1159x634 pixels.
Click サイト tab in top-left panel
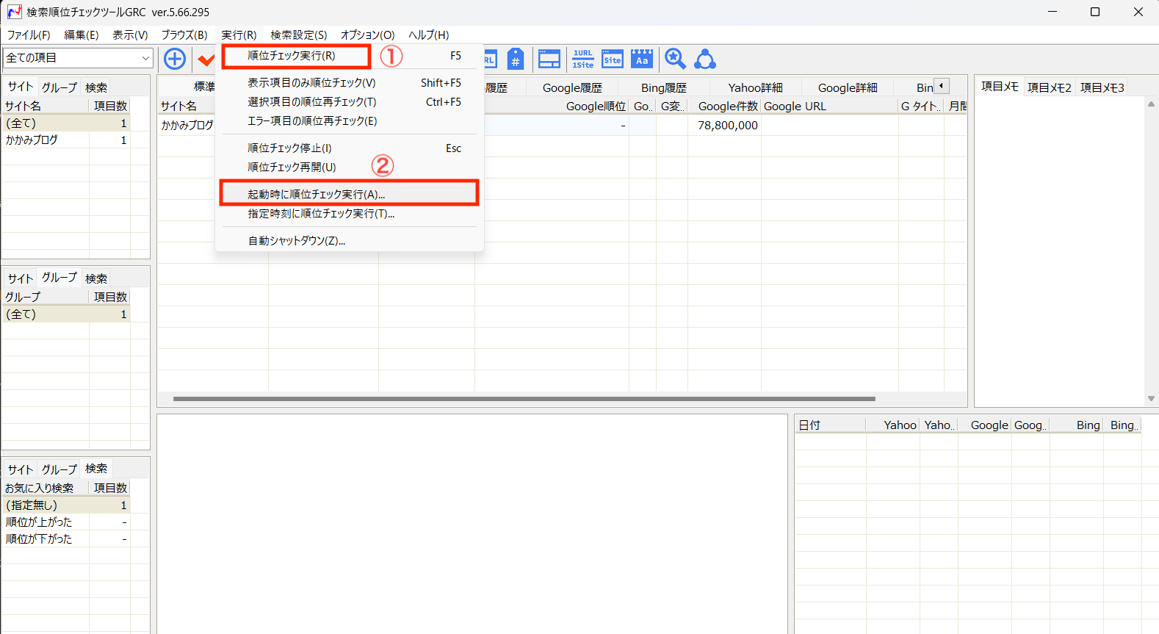coord(21,87)
